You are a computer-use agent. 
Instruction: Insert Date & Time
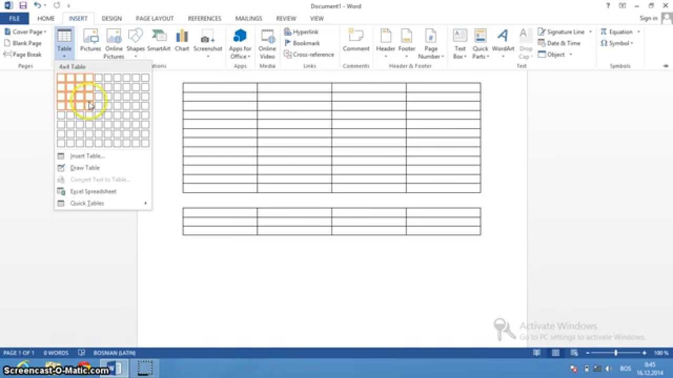559,43
